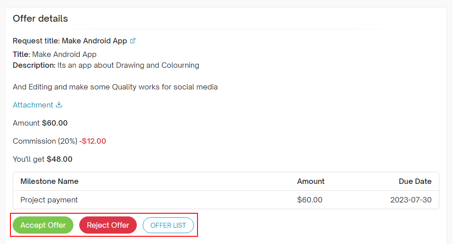453x244 pixels.
Task: Click the Title: Make Android App line
Action: pyautogui.click(x=55, y=54)
